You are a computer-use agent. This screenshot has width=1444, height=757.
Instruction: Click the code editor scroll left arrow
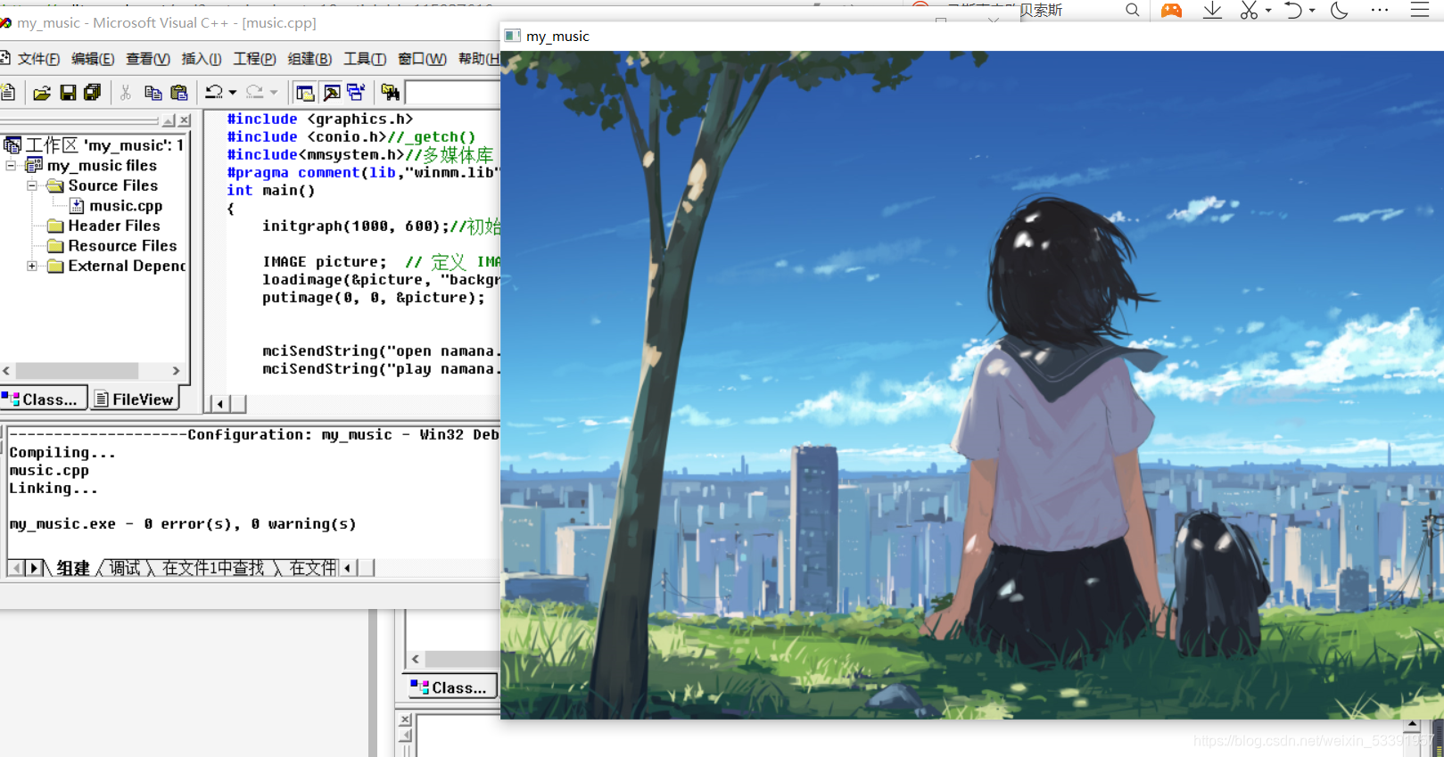pyautogui.click(x=219, y=404)
